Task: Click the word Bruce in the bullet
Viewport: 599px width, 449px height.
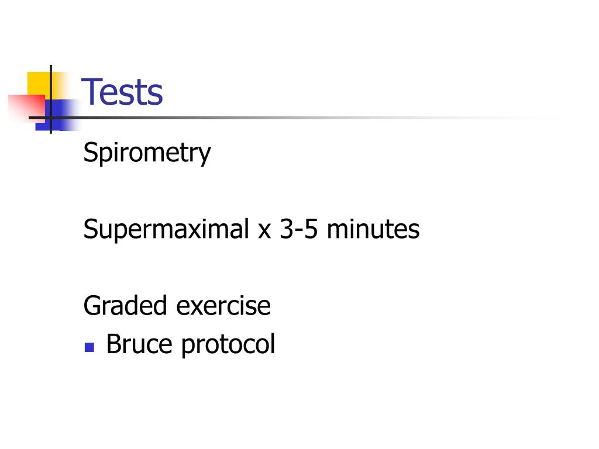Action: [x=139, y=344]
